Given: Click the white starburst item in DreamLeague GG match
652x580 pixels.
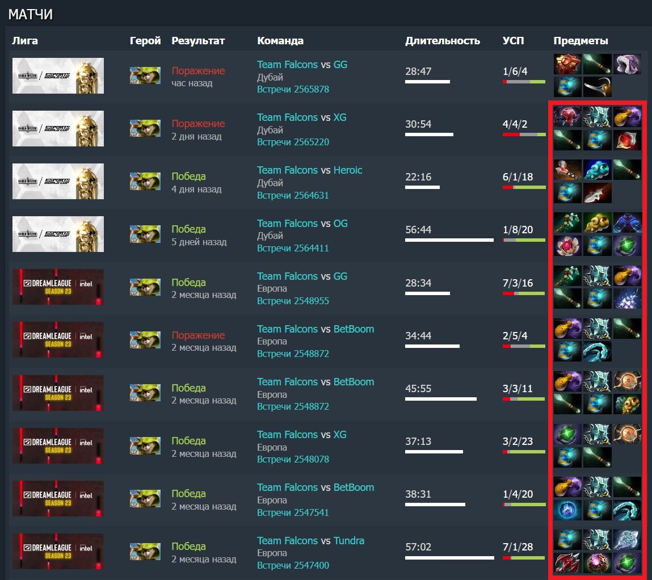Looking at the screenshot, I should 626,299.
